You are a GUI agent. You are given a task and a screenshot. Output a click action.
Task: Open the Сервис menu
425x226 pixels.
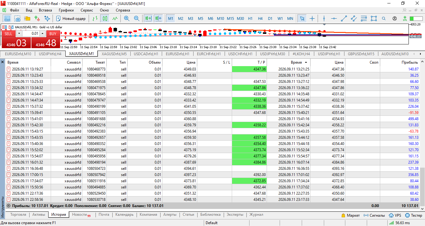[87, 10]
